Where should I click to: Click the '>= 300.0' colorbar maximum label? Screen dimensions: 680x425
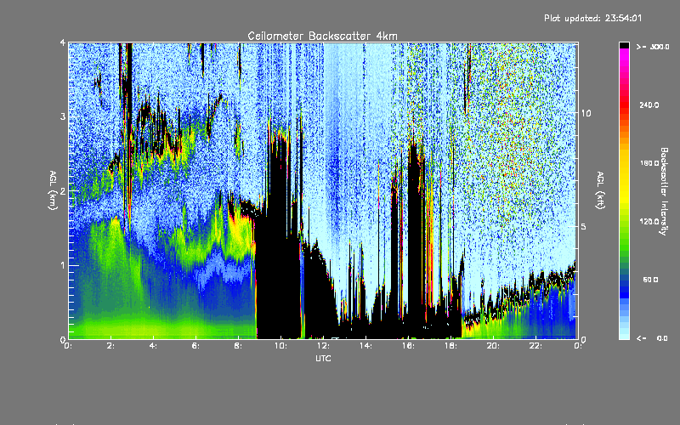tap(653, 47)
